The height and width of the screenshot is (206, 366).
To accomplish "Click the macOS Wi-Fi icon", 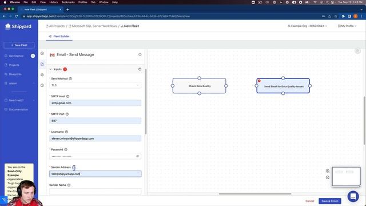I will pos(315,2).
